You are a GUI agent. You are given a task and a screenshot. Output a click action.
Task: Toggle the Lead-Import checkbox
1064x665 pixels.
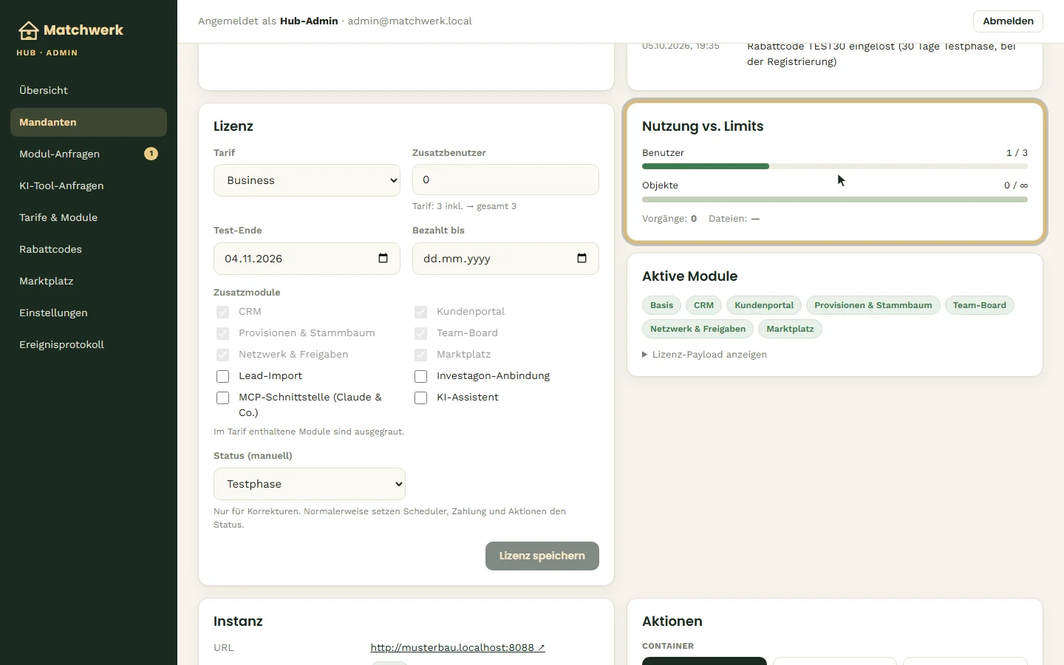tap(222, 376)
